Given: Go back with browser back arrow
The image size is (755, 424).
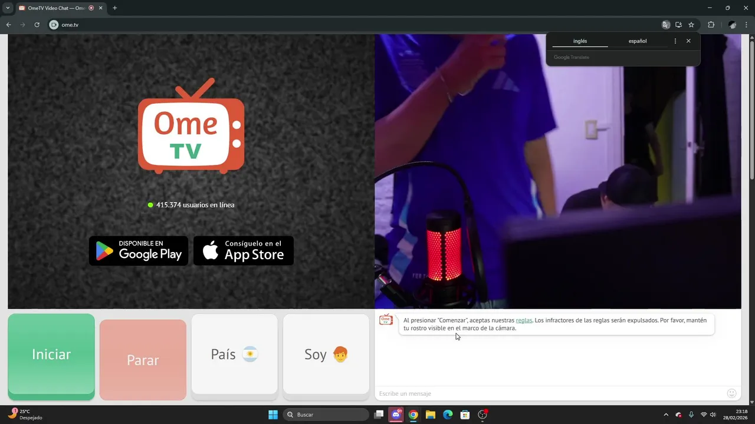Looking at the screenshot, I should coord(8,25).
